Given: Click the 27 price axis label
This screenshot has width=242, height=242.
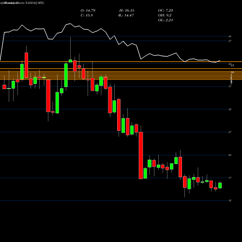Looking at the screenshot, I should [230, 132].
